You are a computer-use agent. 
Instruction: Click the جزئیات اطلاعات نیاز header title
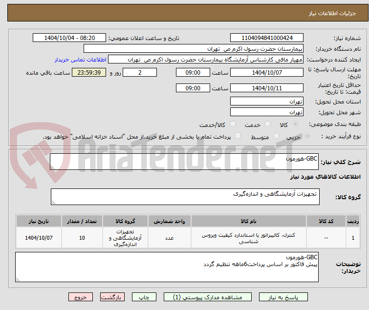[x=332, y=13]
